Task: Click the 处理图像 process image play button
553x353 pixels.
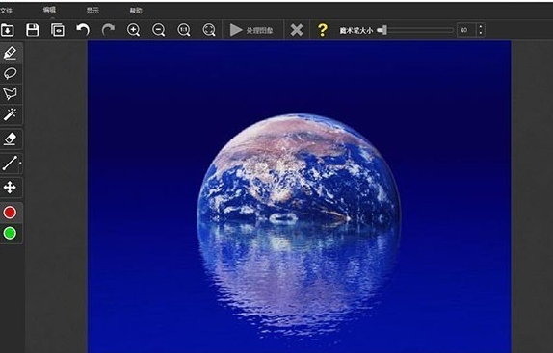Action: (251, 30)
